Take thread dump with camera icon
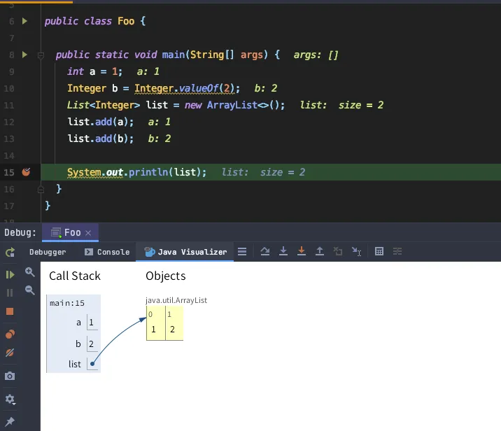Viewport: 501px width, 431px height. [10, 376]
